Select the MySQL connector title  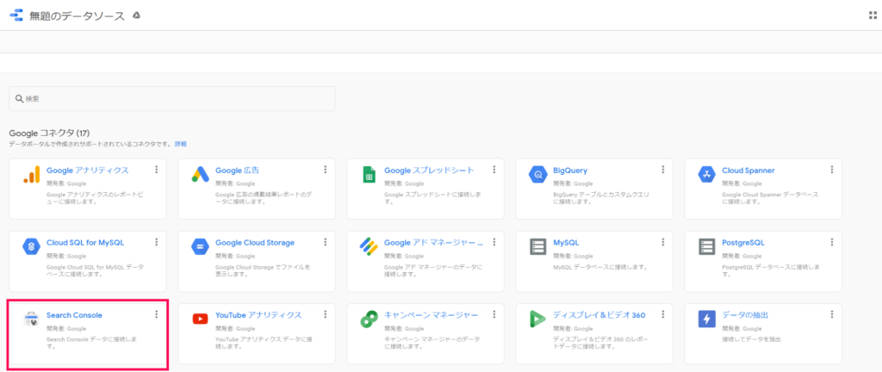click(x=566, y=243)
